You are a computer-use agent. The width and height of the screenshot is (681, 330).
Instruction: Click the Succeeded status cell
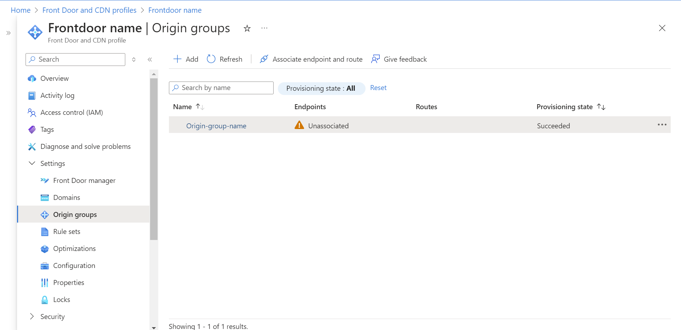coord(553,126)
